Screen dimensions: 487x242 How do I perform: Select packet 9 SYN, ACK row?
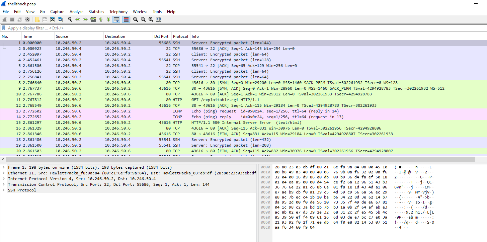tap(243, 88)
